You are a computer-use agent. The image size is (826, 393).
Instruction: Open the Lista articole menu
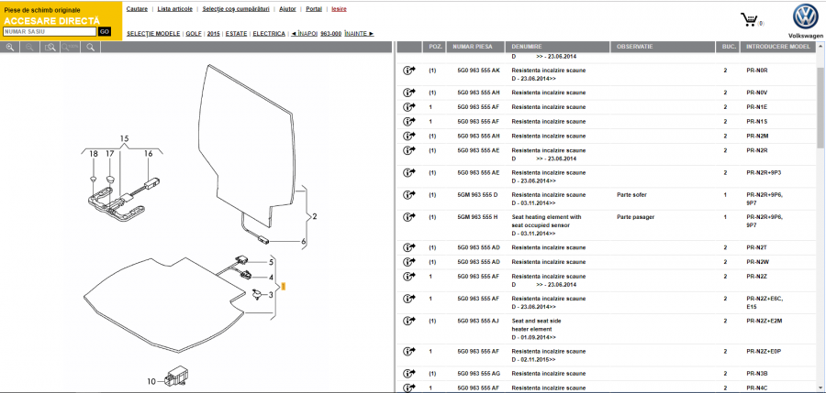pyautogui.click(x=175, y=8)
